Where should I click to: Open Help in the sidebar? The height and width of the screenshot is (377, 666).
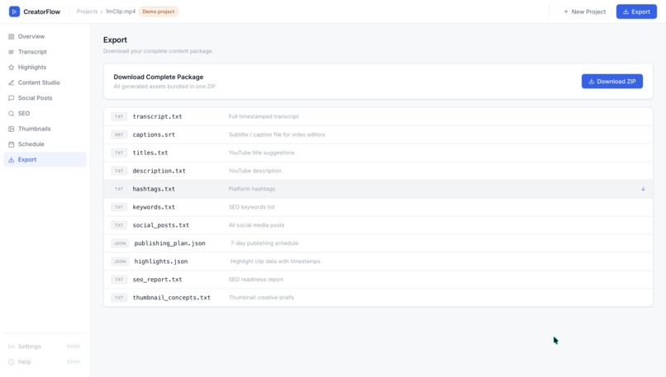click(45, 361)
